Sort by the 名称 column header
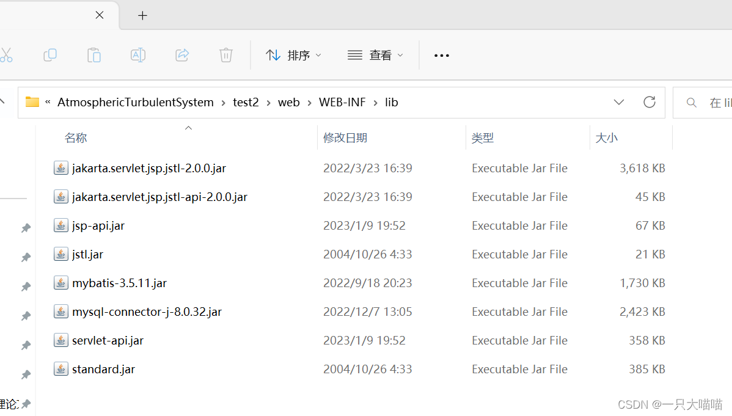The width and height of the screenshot is (732, 416). point(76,137)
